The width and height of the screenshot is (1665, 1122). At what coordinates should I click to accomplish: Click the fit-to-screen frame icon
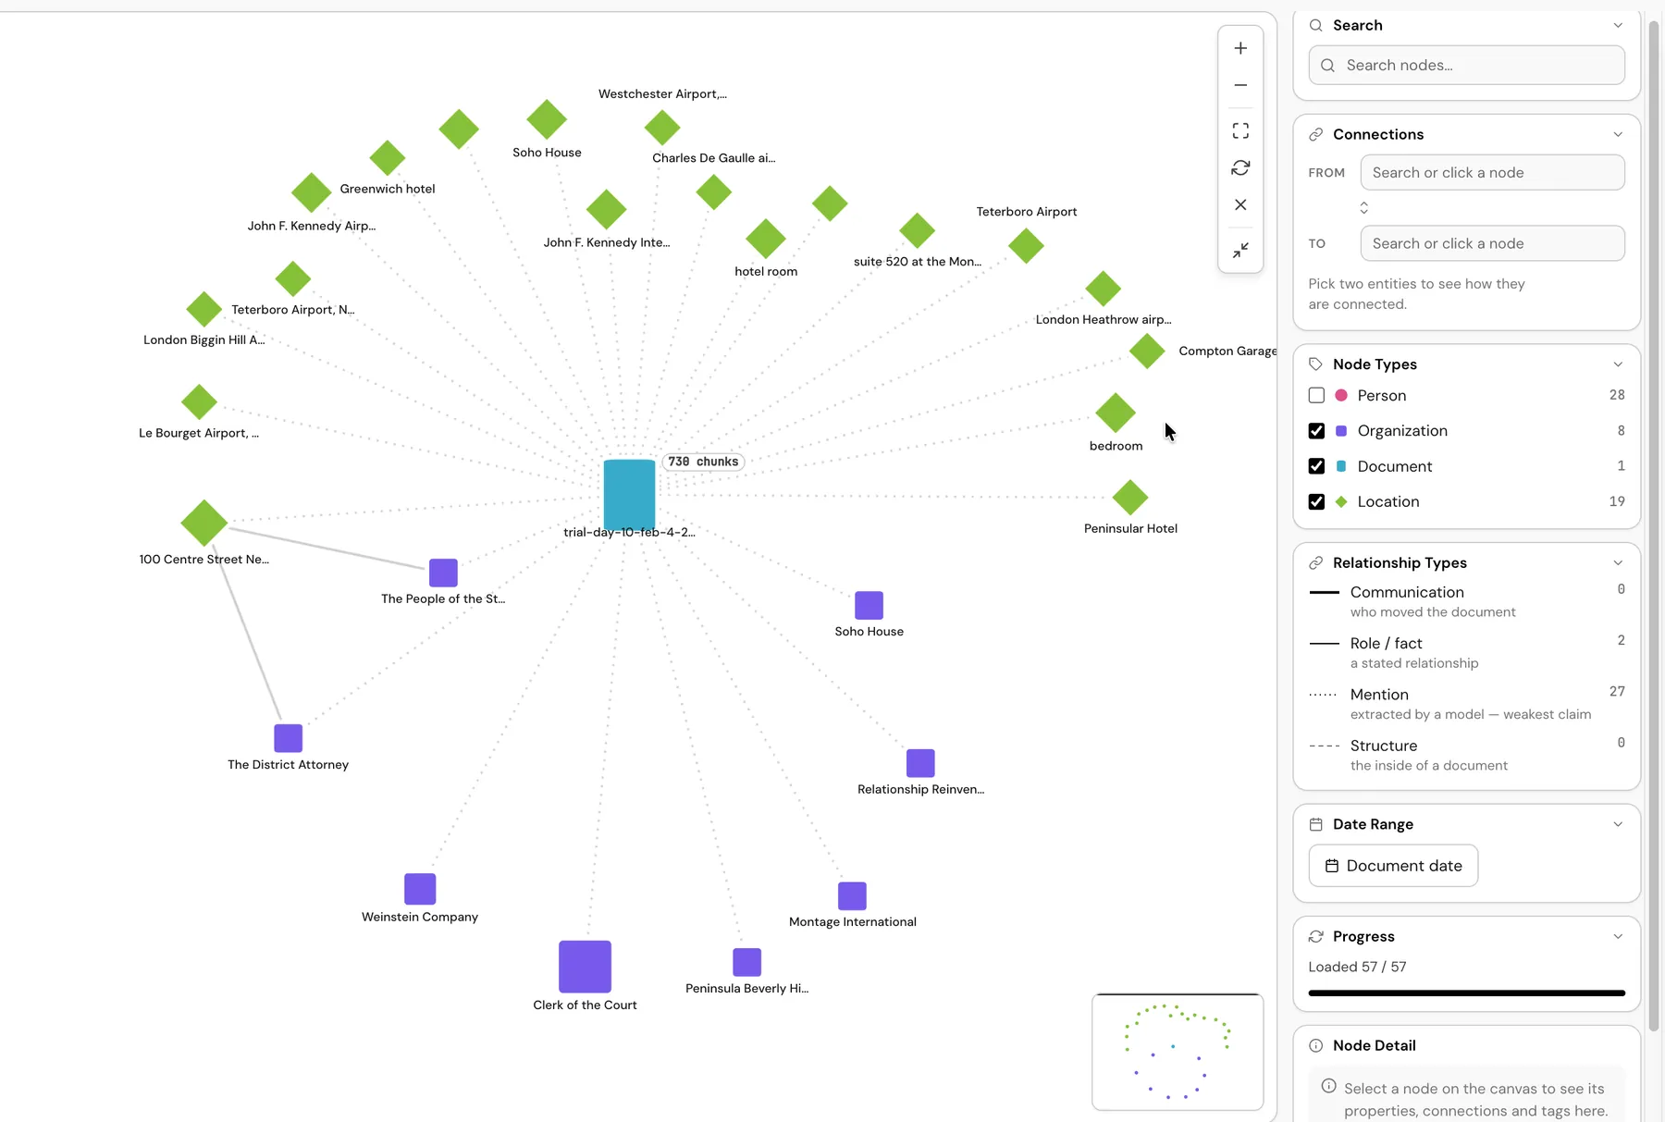1240,130
